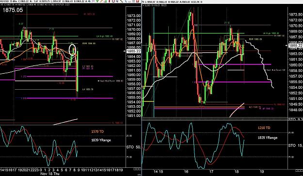
Task: Click the 1578 TD label
Action: (x=97, y=131)
